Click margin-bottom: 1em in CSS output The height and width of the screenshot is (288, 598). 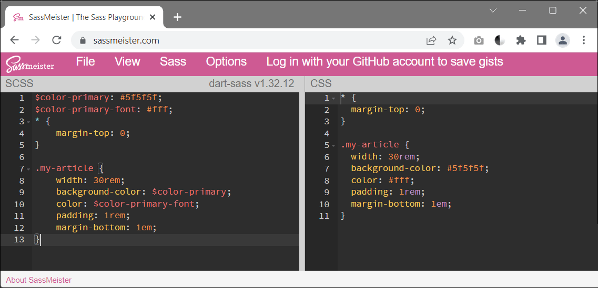pos(401,204)
